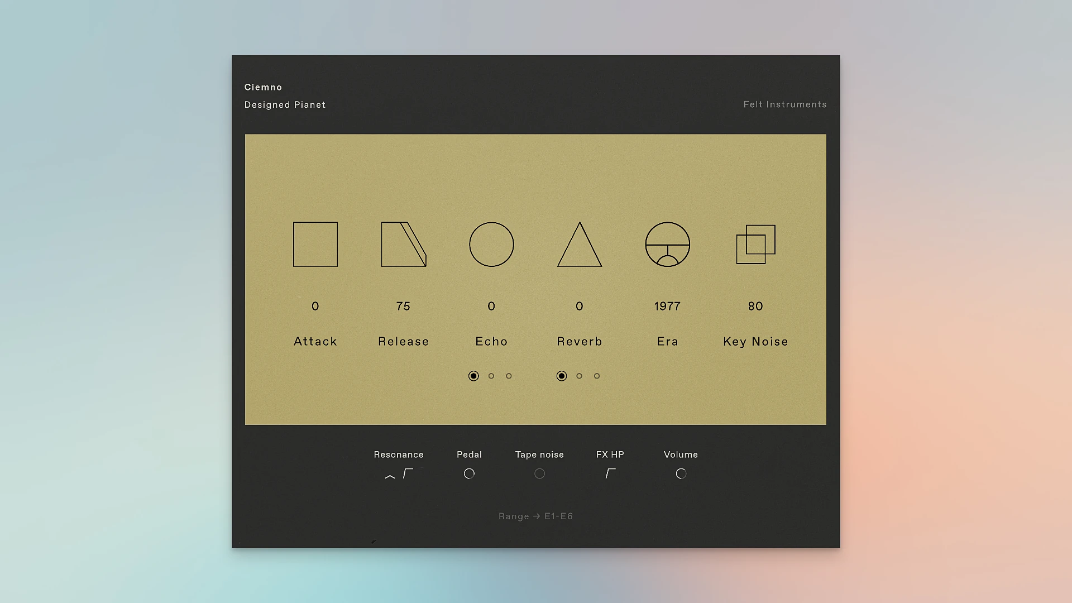Click the Resonance high-pass shape icon

click(x=408, y=473)
